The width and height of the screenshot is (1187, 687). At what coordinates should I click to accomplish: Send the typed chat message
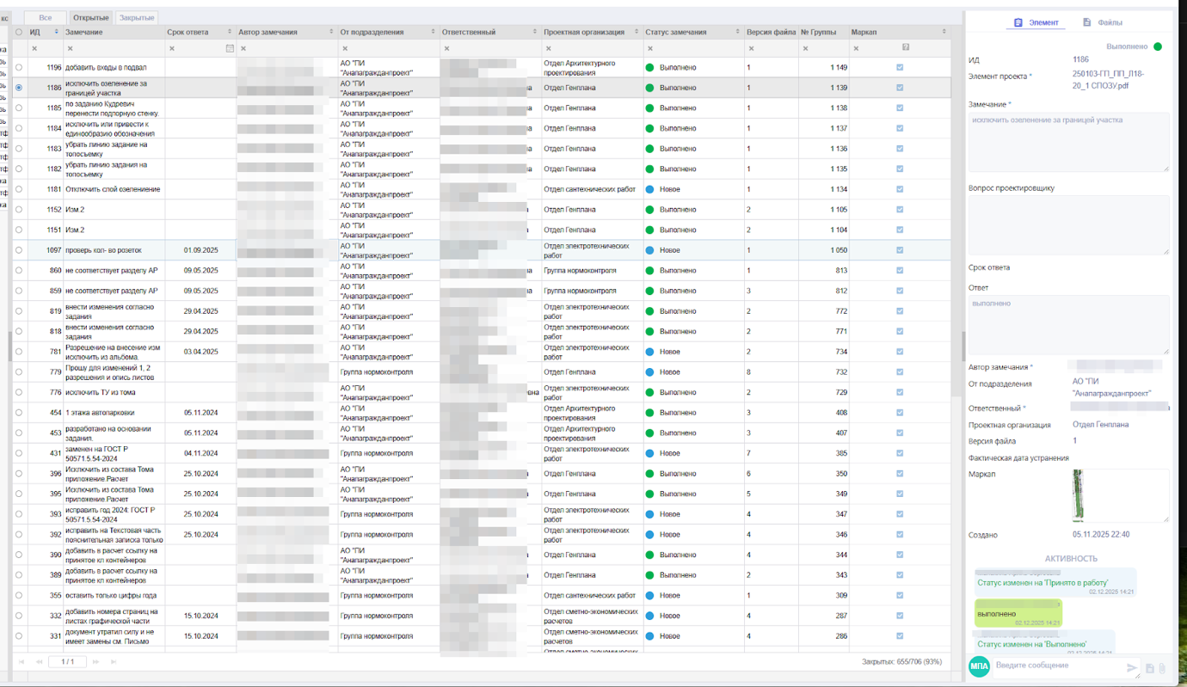click(x=1132, y=667)
